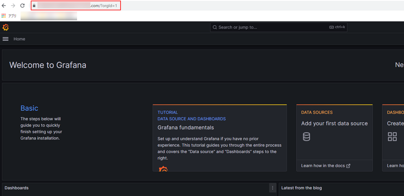Click the browser forward arrow
Image resolution: width=404 pixels, height=196 pixels.
coord(13,5)
